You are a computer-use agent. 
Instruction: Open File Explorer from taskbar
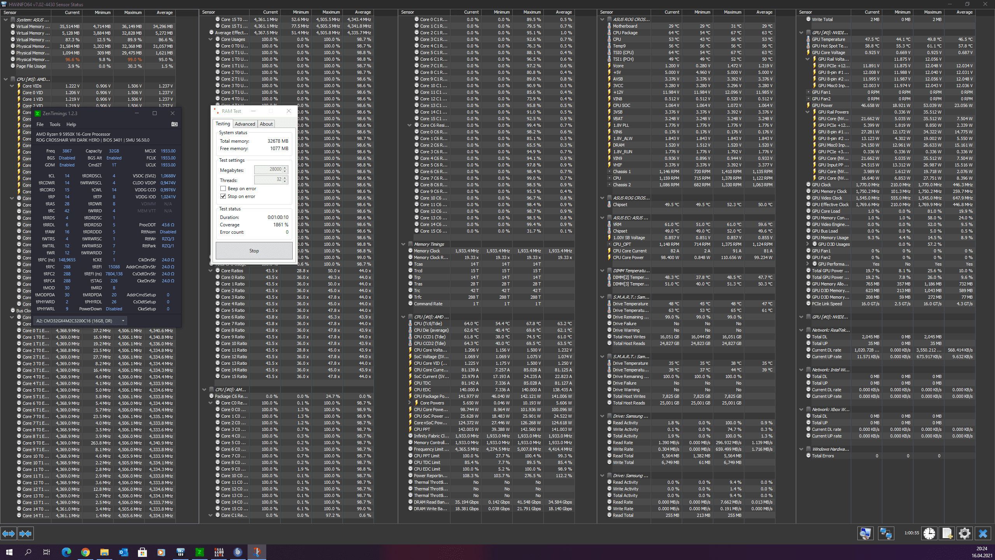click(104, 552)
